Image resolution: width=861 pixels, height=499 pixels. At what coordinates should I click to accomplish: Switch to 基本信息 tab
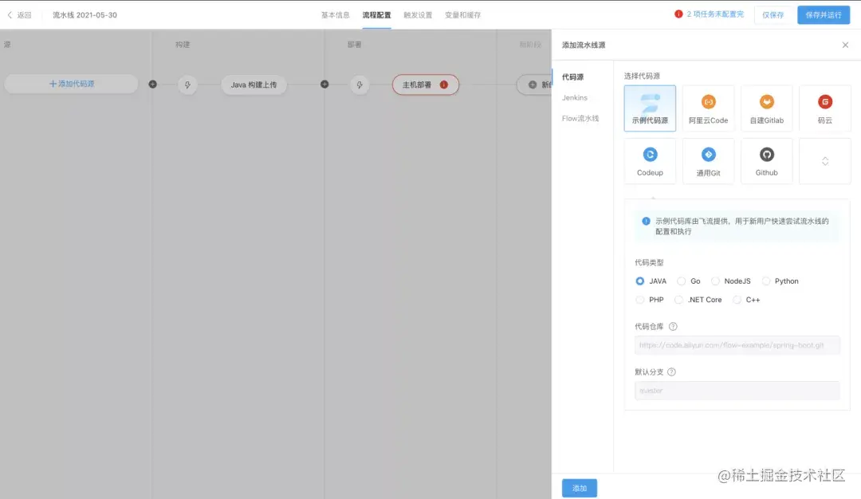pyautogui.click(x=336, y=15)
